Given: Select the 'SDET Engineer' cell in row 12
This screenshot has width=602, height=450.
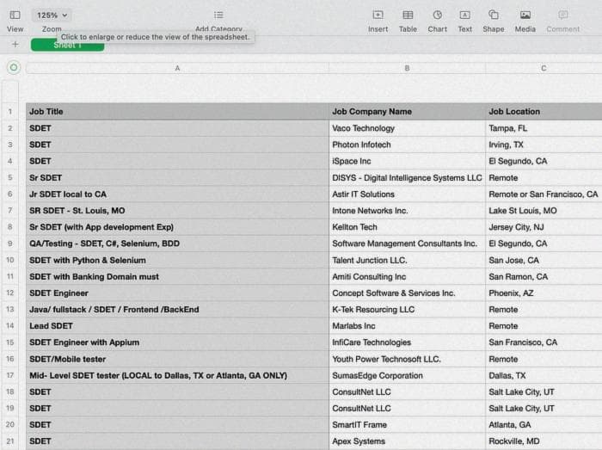Looking at the screenshot, I should coord(177,293).
